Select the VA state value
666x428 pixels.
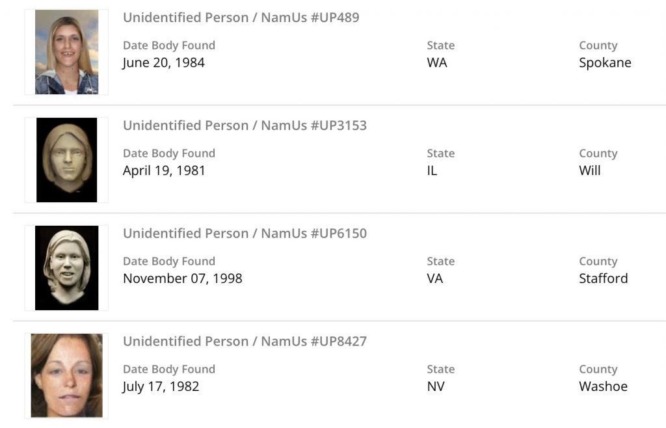(435, 279)
